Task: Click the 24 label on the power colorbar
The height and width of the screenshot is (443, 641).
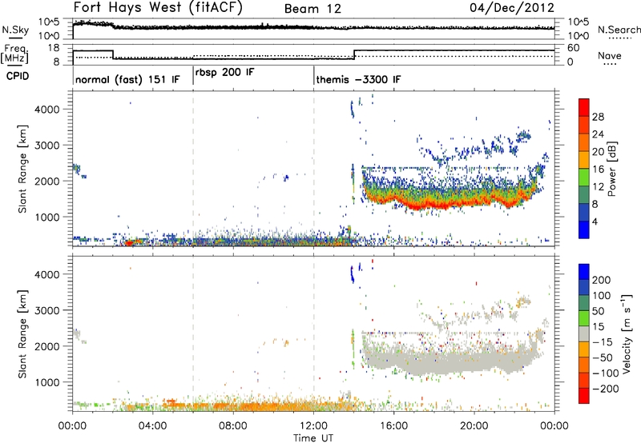Action: click(x=598, y=134)
